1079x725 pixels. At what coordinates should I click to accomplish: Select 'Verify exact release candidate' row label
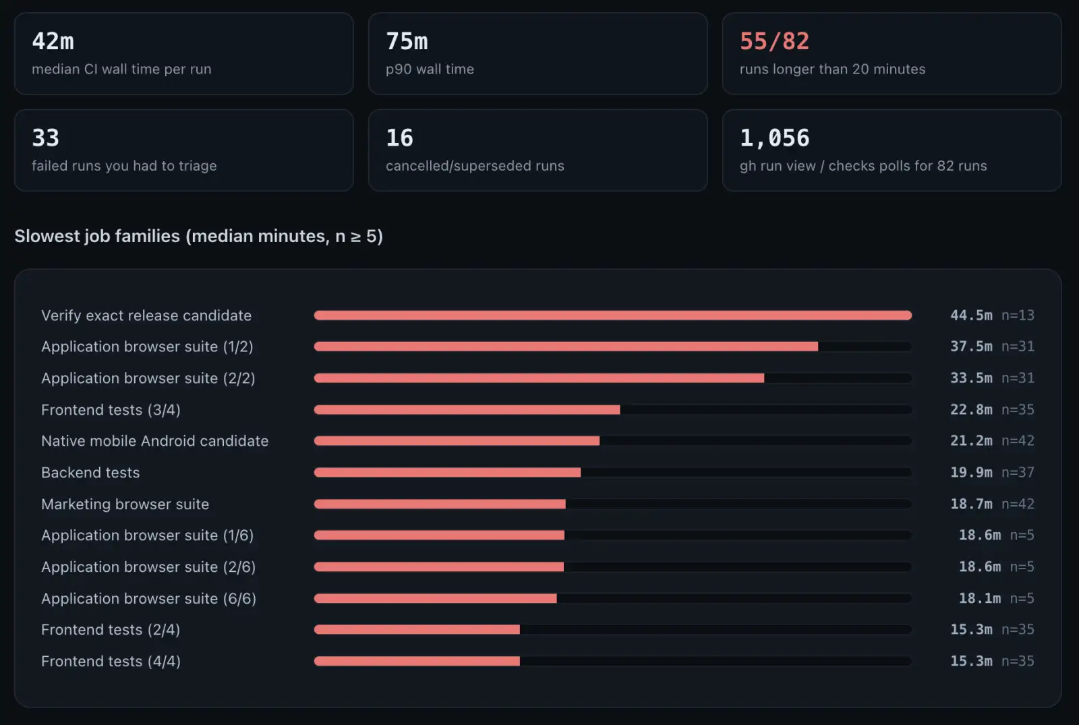(x=146, y=315)
